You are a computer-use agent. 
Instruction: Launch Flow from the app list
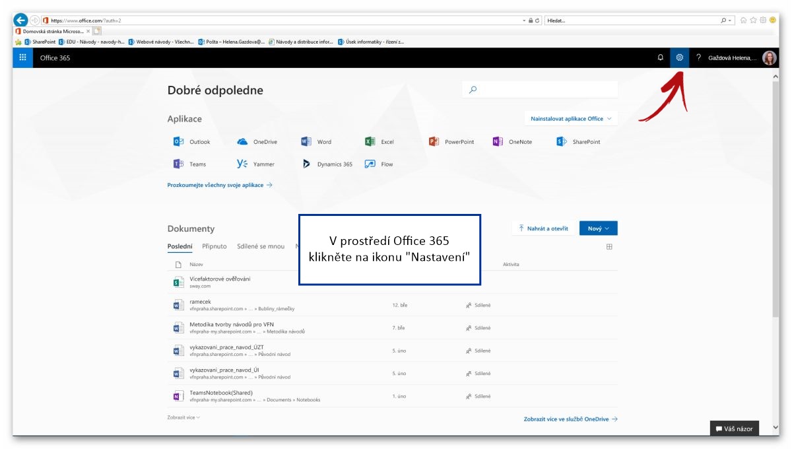[379, 164]
